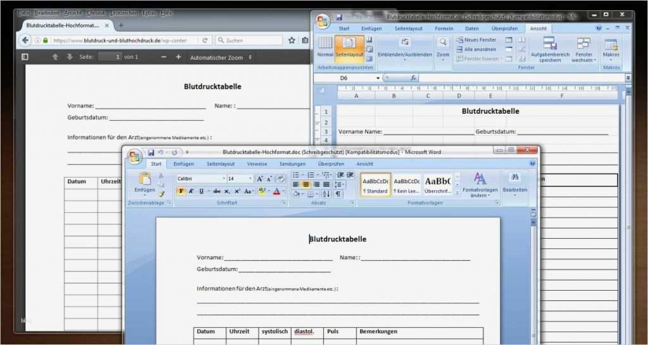
Task: Click Alle anordnen in Excel ribbon
Action: tap(476, 49)
